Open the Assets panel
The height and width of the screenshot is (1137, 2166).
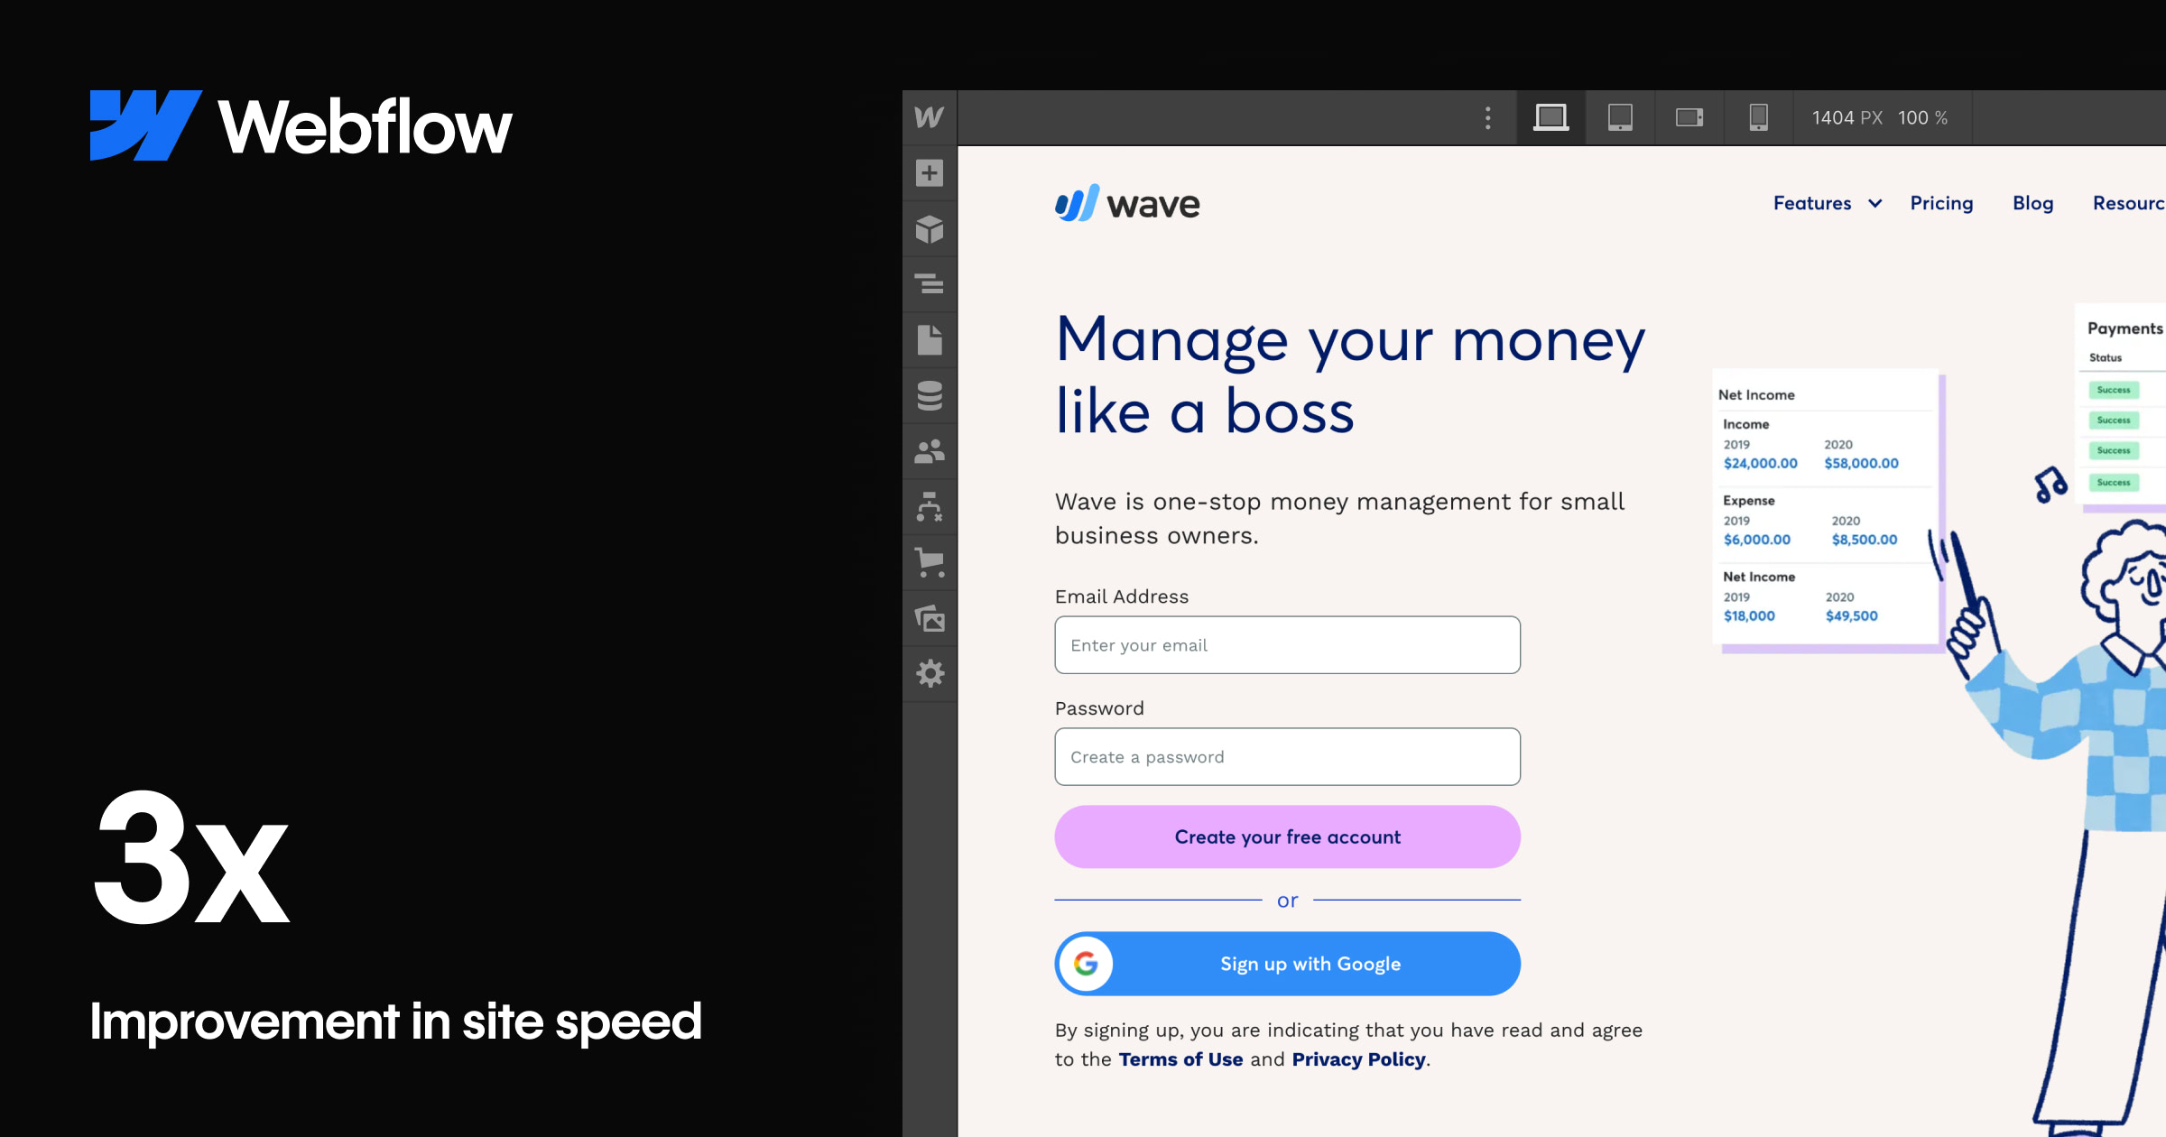click(x=930, y=619)
